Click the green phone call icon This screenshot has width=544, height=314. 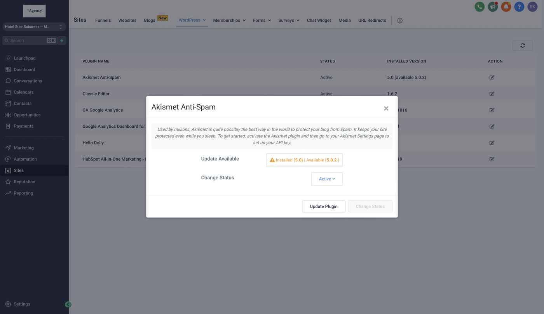click(479, 7)
